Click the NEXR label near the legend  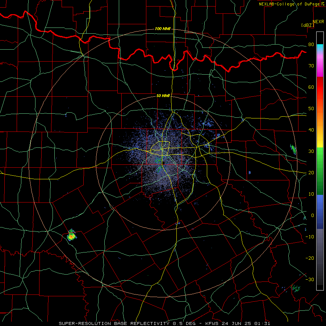coord(318,22)
